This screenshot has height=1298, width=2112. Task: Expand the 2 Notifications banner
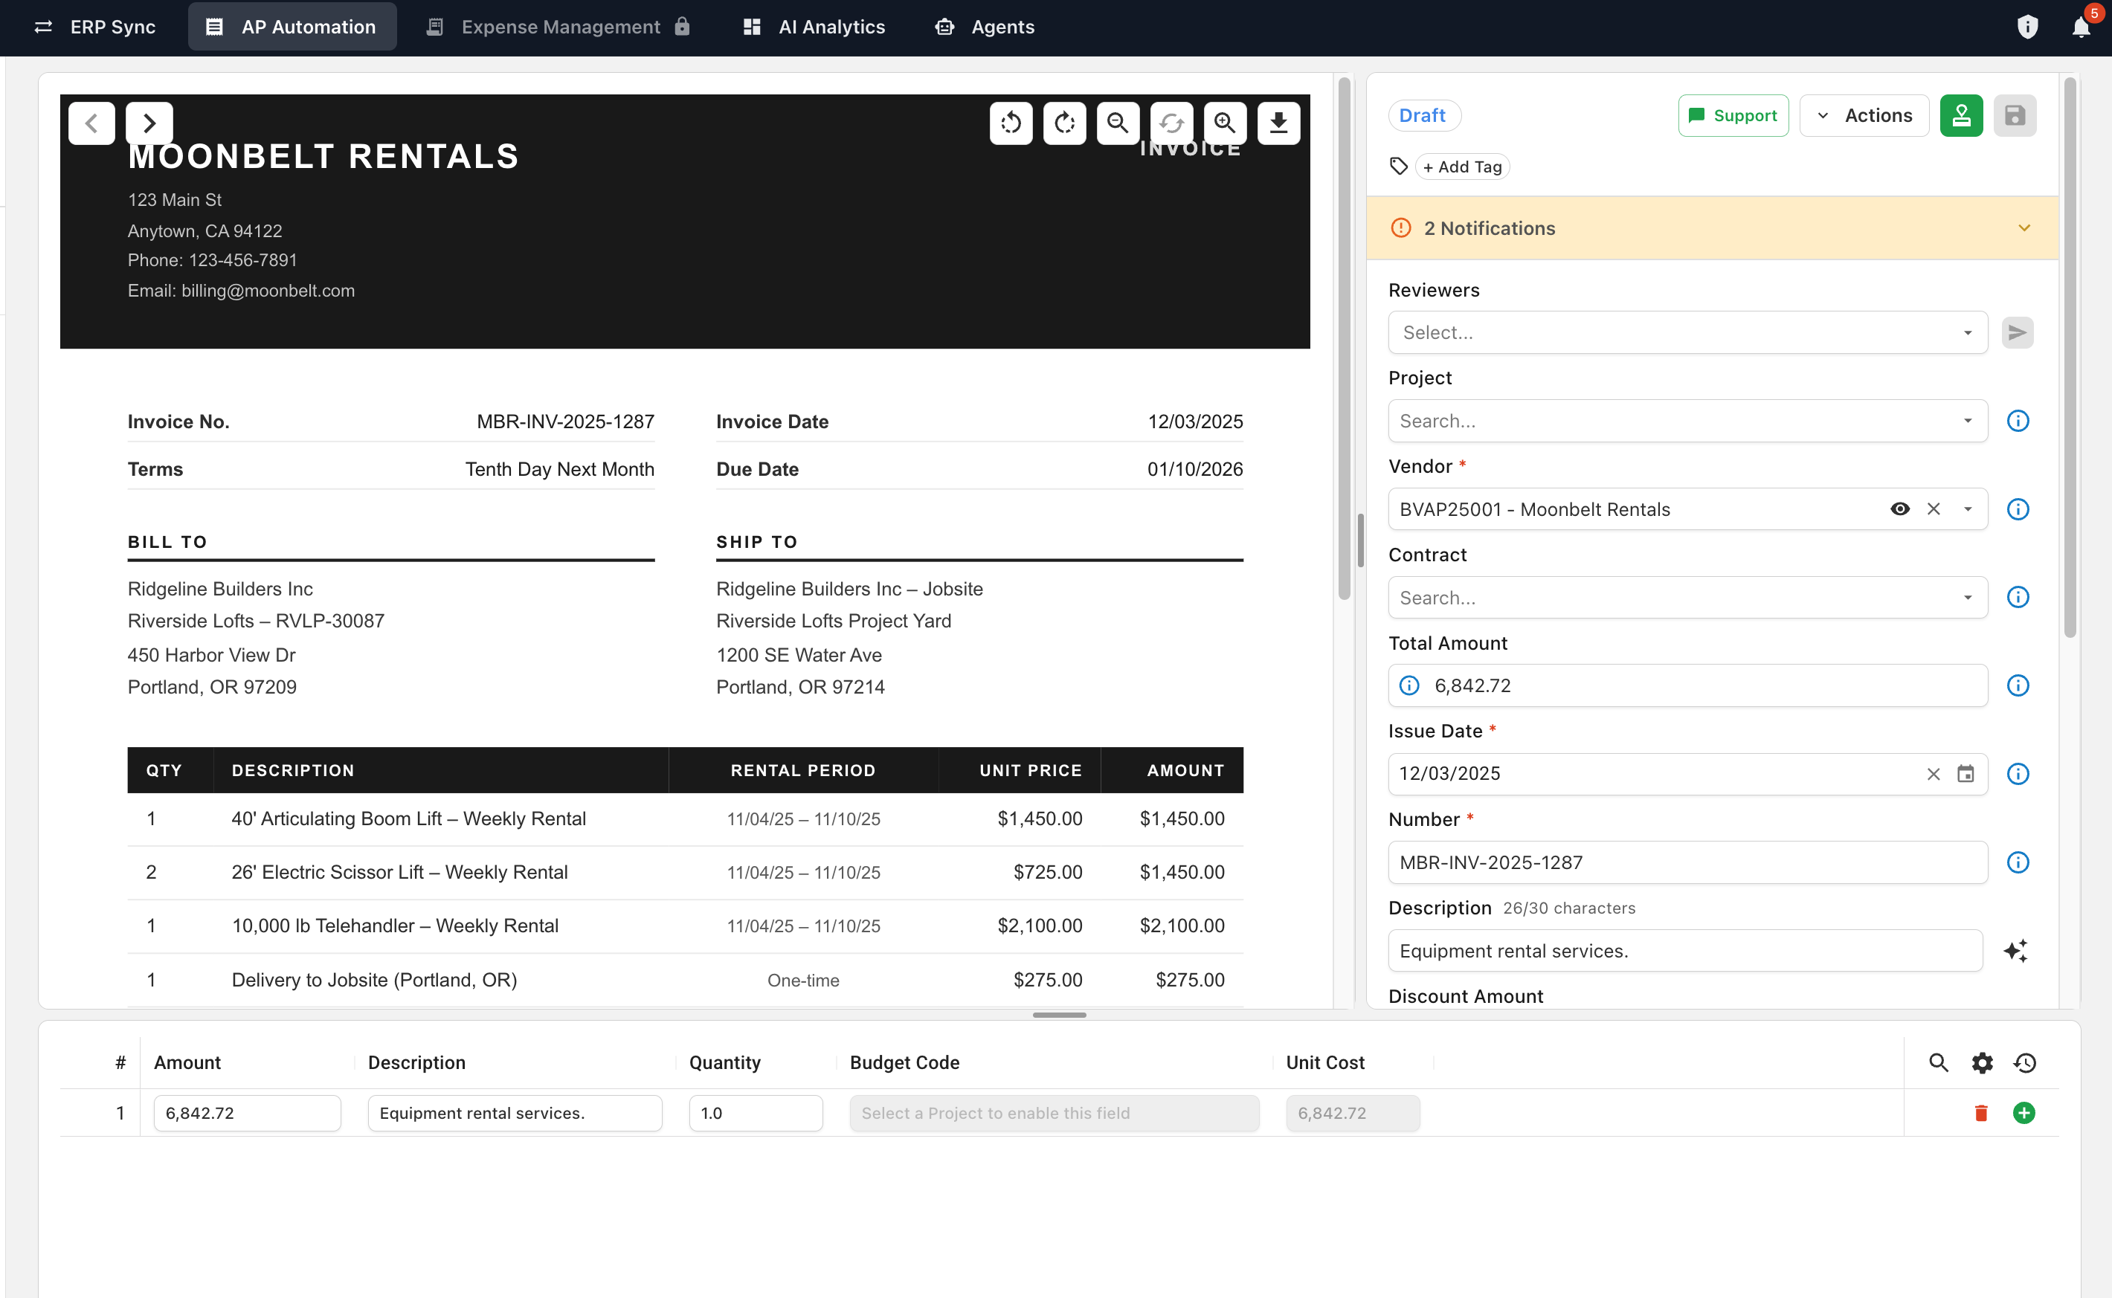pos(1713,228)
